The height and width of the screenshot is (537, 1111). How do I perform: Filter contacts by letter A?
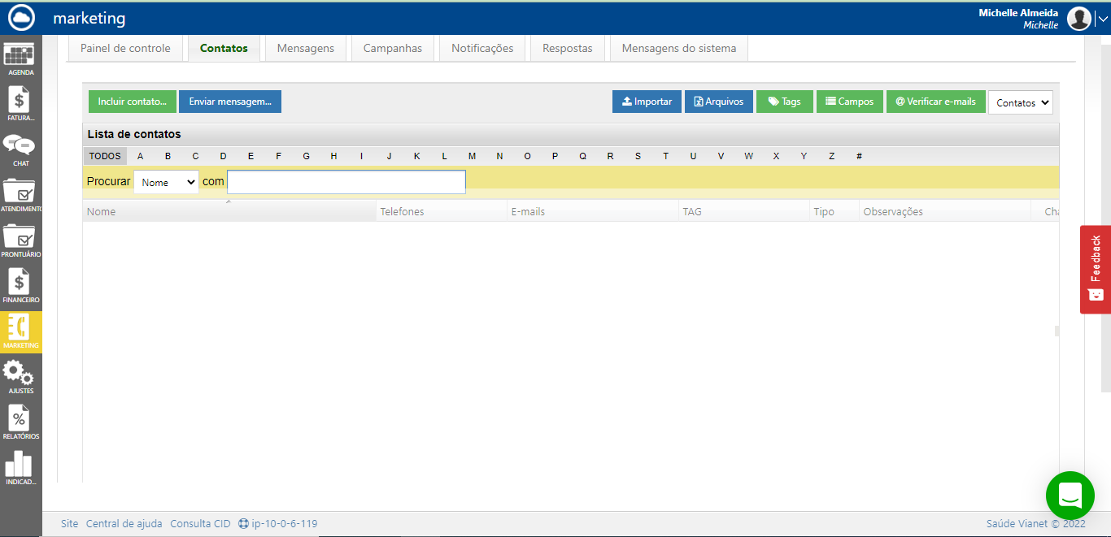tap(141, 156)
